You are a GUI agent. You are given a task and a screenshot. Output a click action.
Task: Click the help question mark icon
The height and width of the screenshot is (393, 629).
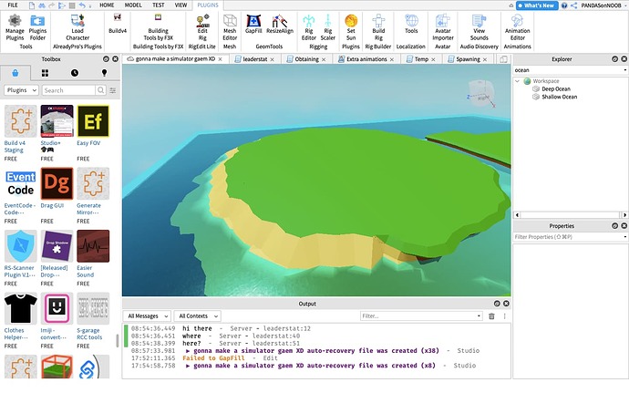[x=564, y=5]
